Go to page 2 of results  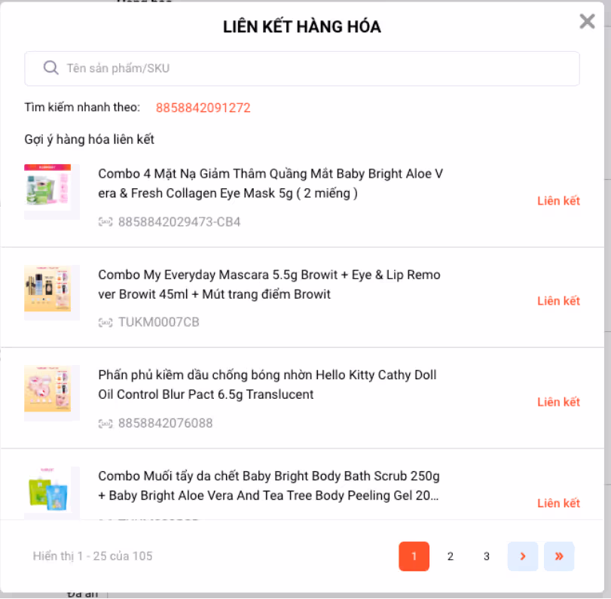point(450,556)
